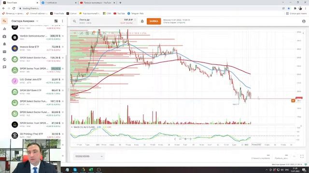Click the orange plus marker on price axis
The height and width of the screenshot is (173, 309).
(x=293, y=100)
